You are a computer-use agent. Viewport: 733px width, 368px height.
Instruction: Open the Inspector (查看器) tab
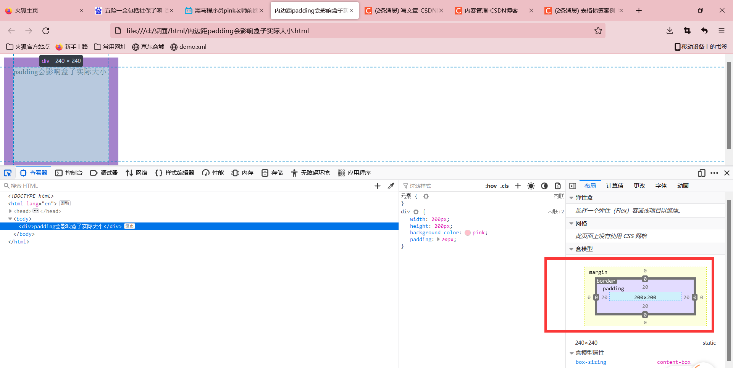coord(34,173)
